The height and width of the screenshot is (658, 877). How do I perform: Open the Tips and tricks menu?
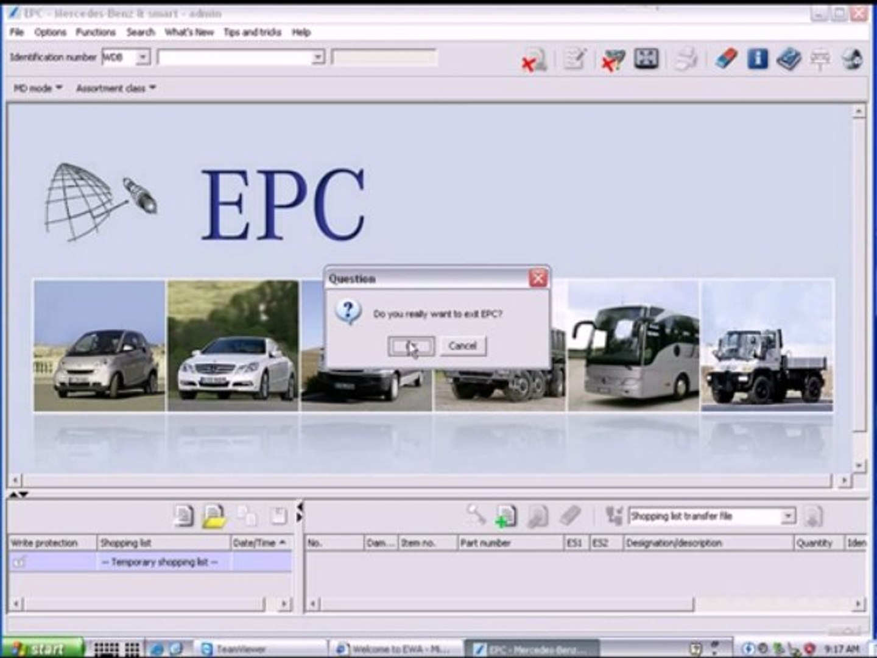coord(252,32)
